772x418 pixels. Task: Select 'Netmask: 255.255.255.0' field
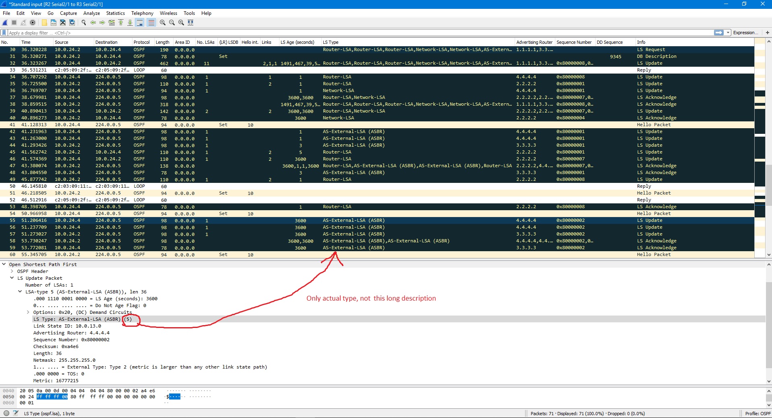pos(64,360)
